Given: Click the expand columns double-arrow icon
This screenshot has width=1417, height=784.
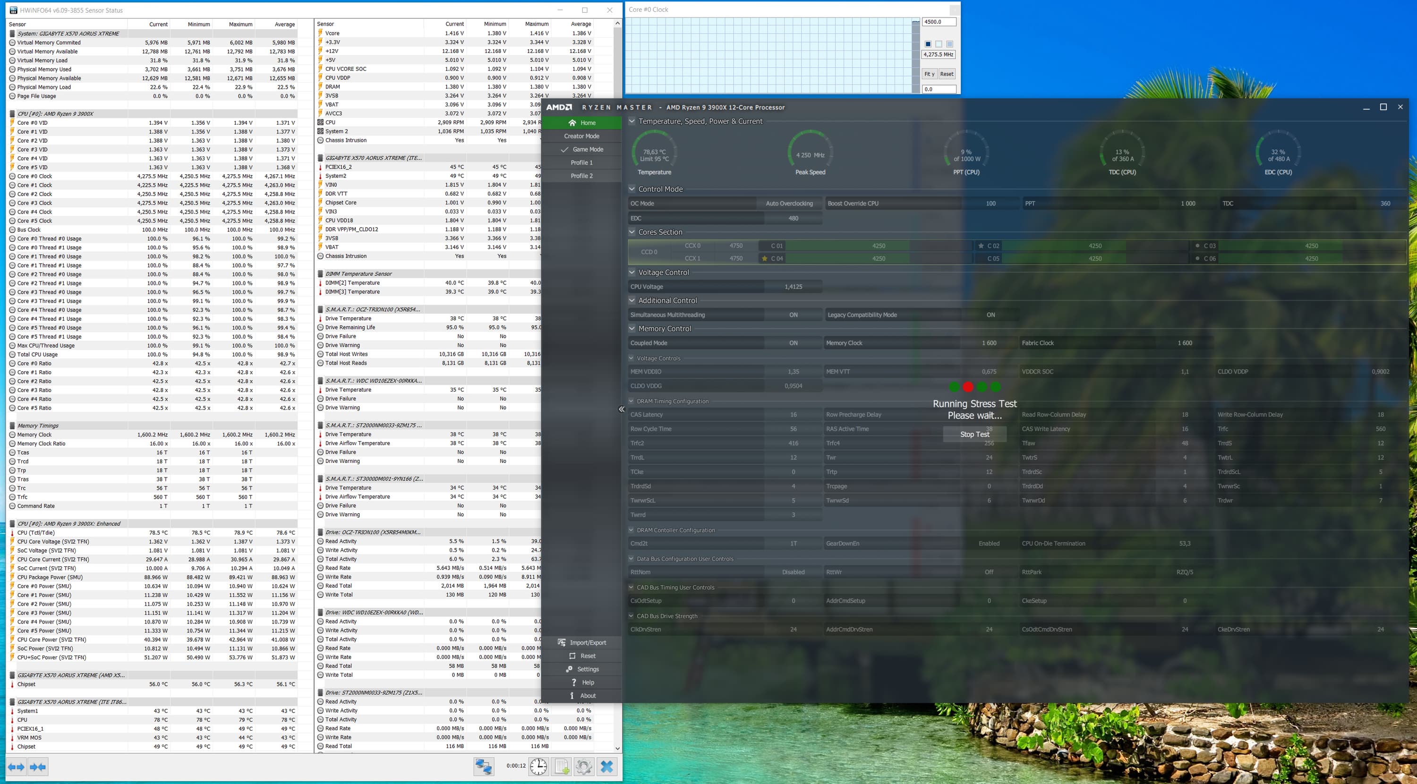Looking at the screenshot, I should pyautogui.click(x=16, y=767).
